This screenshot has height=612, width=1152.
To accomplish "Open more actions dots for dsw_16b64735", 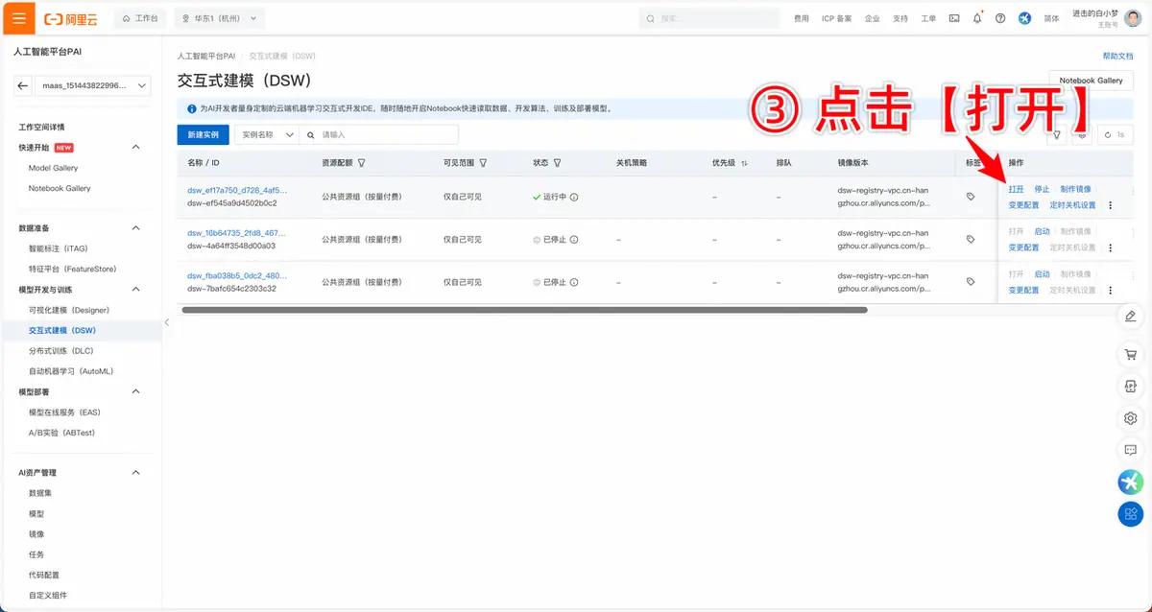I will point(1111,247).
